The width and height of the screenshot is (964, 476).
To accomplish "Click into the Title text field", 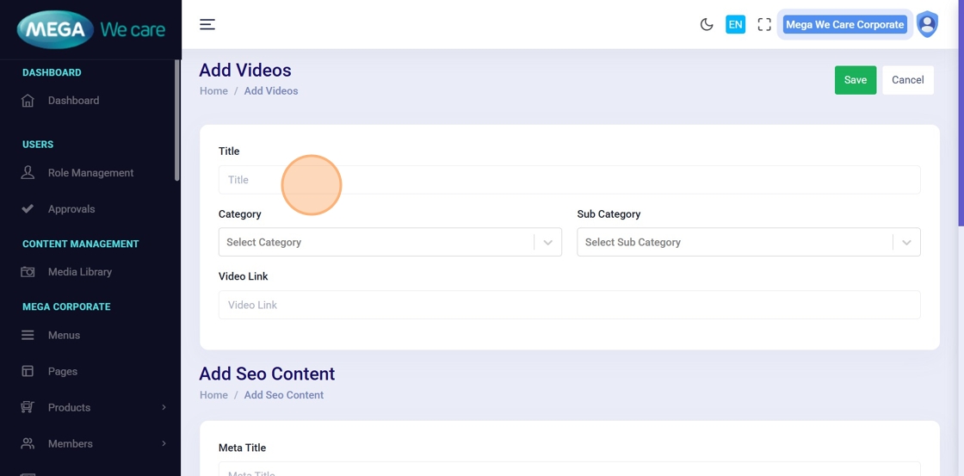I will [569, 180].
